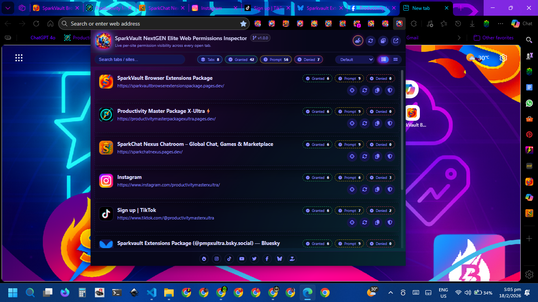
Task: Open the Default sort dropdown
Action: coord(355,59)
